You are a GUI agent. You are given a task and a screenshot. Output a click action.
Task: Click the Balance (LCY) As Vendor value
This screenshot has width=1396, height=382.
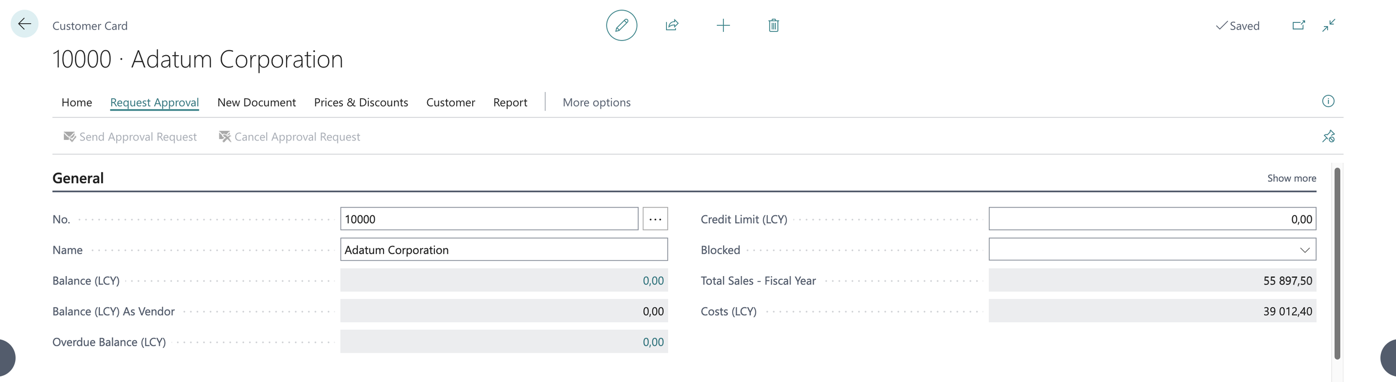tap(653, 311)
